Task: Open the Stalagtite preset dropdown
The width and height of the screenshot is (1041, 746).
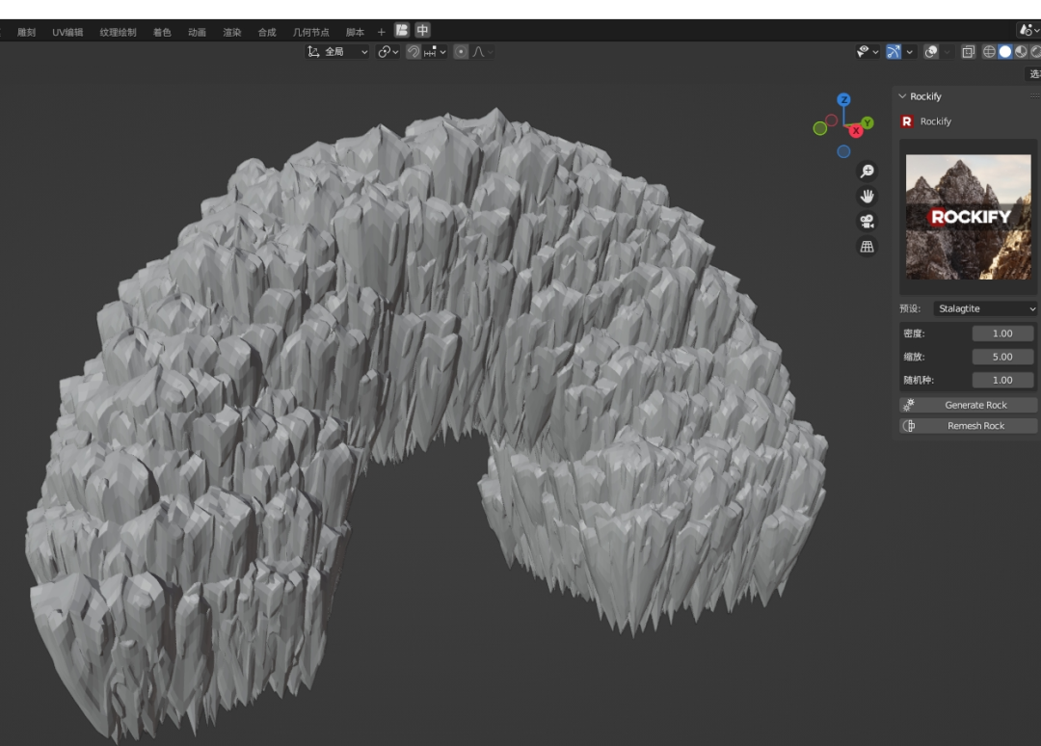Action: [x=985, y=308]
